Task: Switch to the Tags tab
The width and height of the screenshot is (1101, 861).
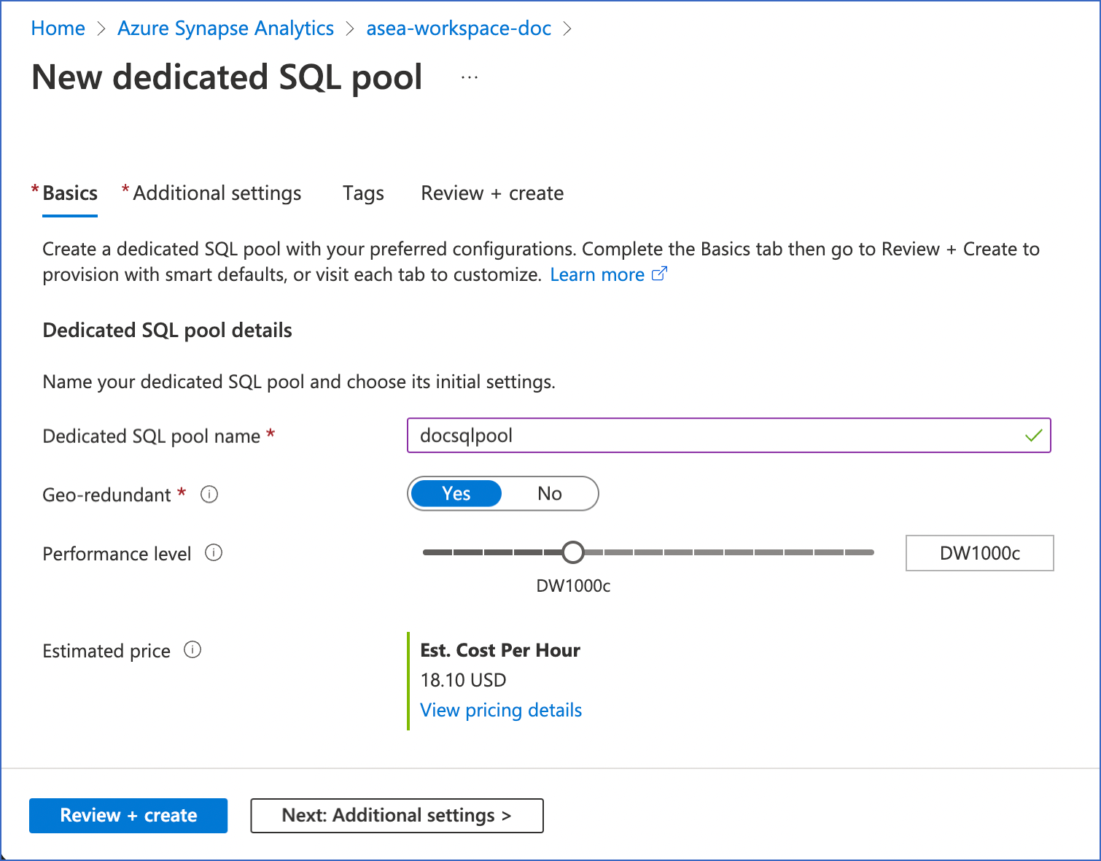Action: pyautogui.click(x=363, y=193)
